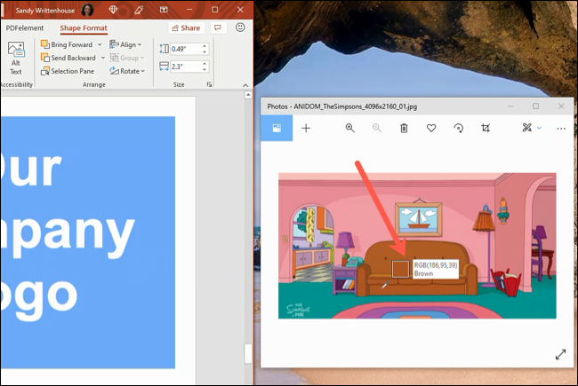The image size is (578, 386).
Task: Open the Selection Pane
Action: coord(69,71)
